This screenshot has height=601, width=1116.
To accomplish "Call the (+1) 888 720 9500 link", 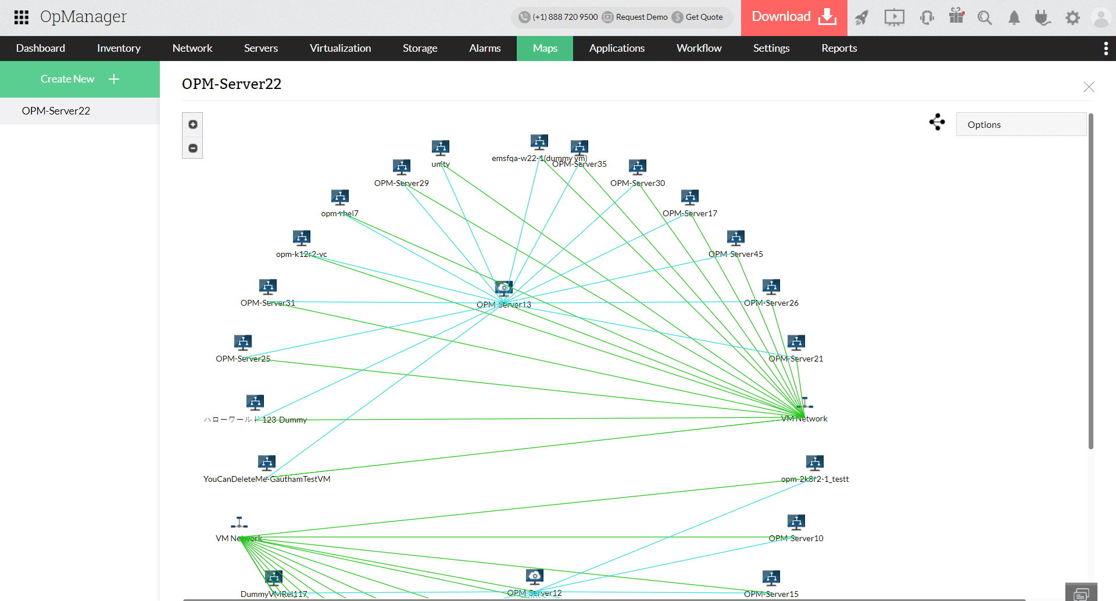I will pos(558,17).
